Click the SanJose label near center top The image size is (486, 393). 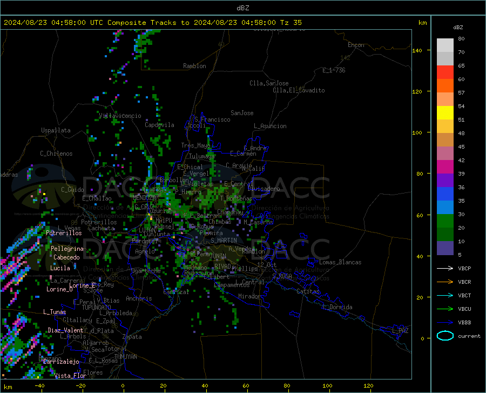pos(242,113)
